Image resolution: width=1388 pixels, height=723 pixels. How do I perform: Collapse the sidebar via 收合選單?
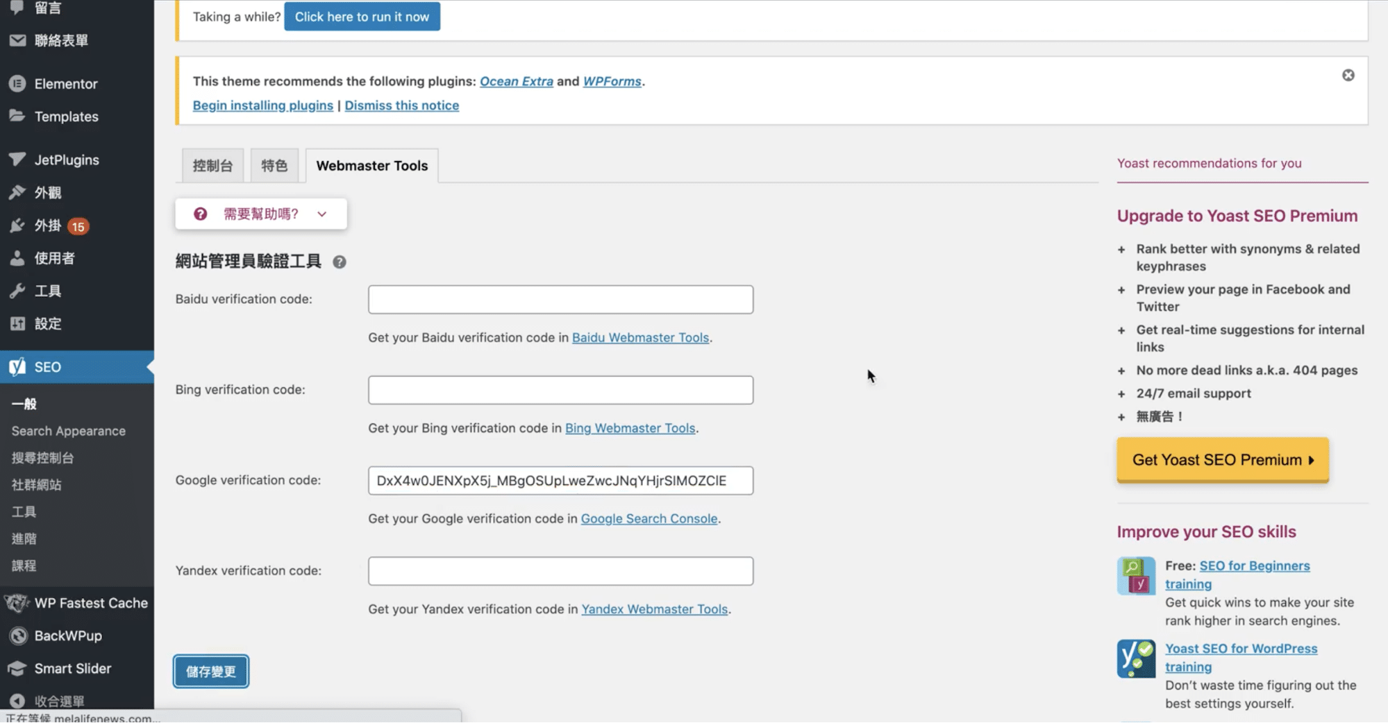pyautogui.click(x=58, y=701)
